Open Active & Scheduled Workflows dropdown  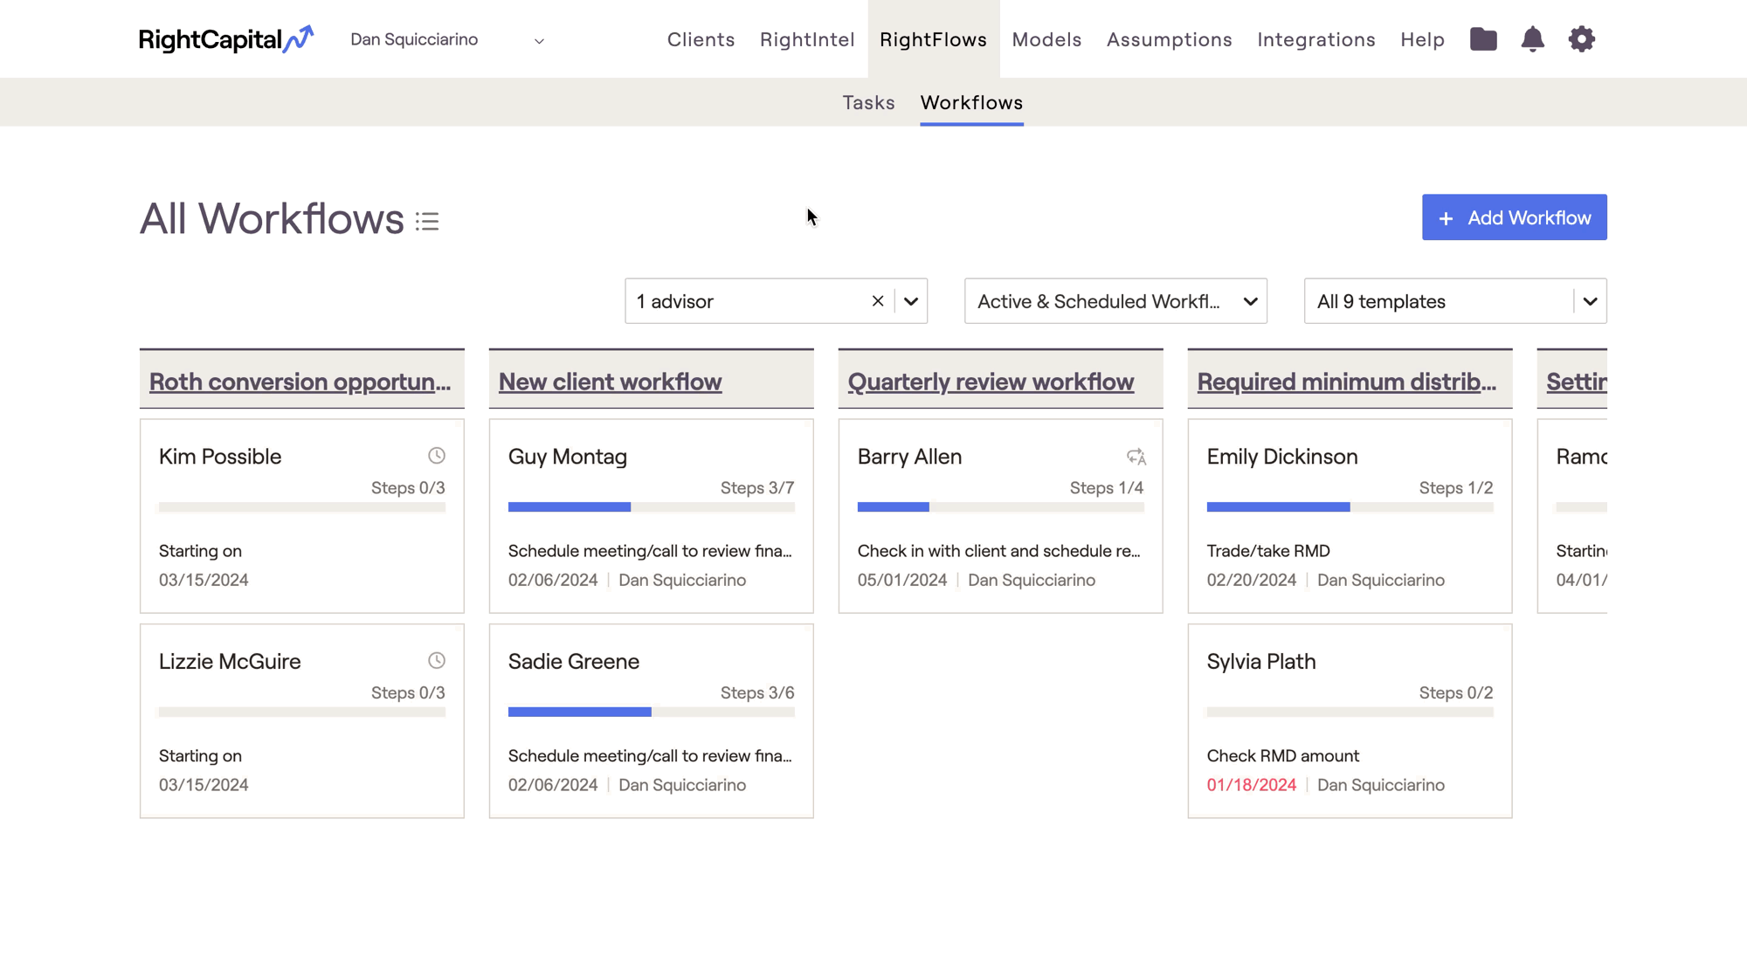(x=1115, y=301)
